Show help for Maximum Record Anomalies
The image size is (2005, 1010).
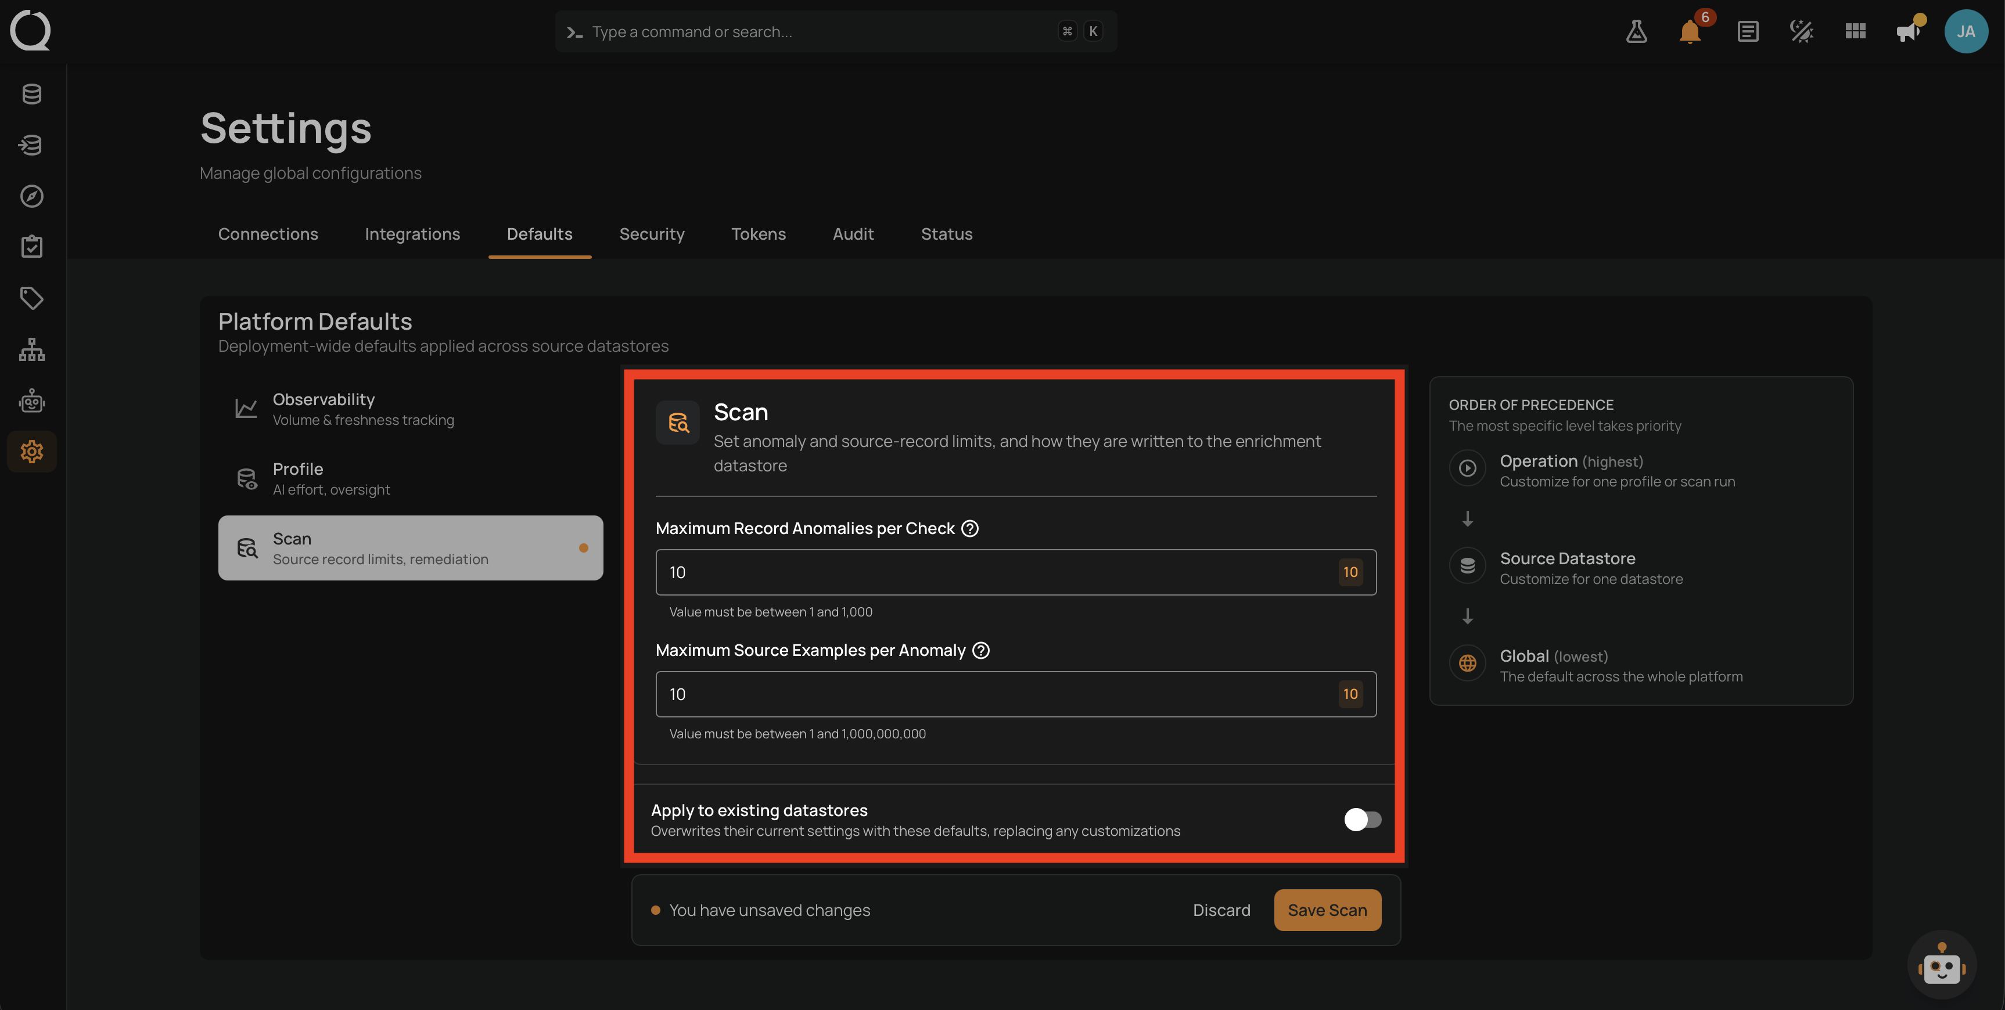[x=970, y=528]
